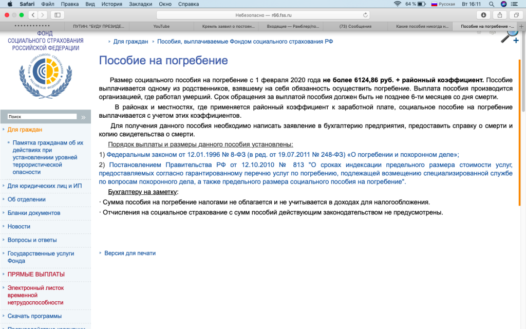Click the Share icon in Safari toolbar

pyautogui.click(x=499, y=15)
